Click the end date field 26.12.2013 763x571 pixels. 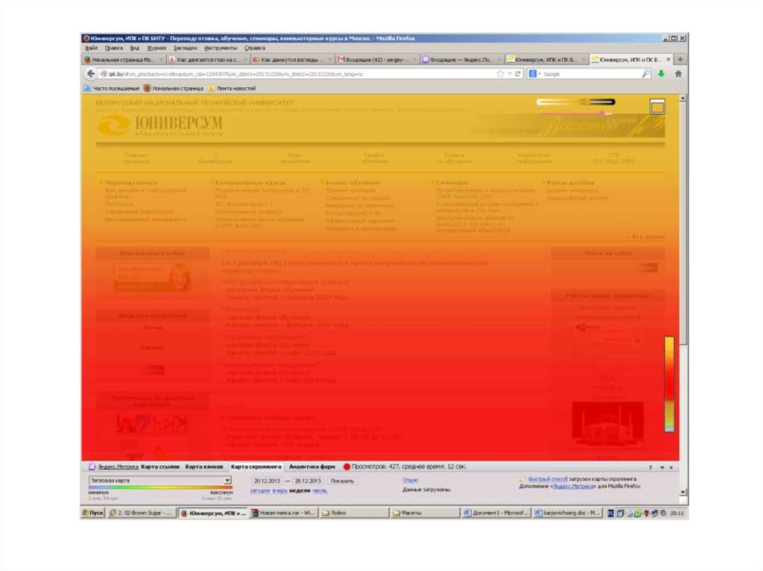[x=308, y=481]
